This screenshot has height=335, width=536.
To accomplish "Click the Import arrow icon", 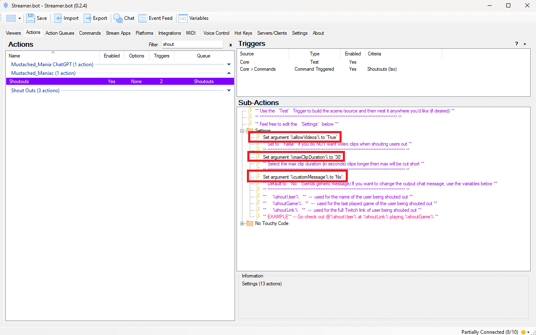I will [58, 18].
